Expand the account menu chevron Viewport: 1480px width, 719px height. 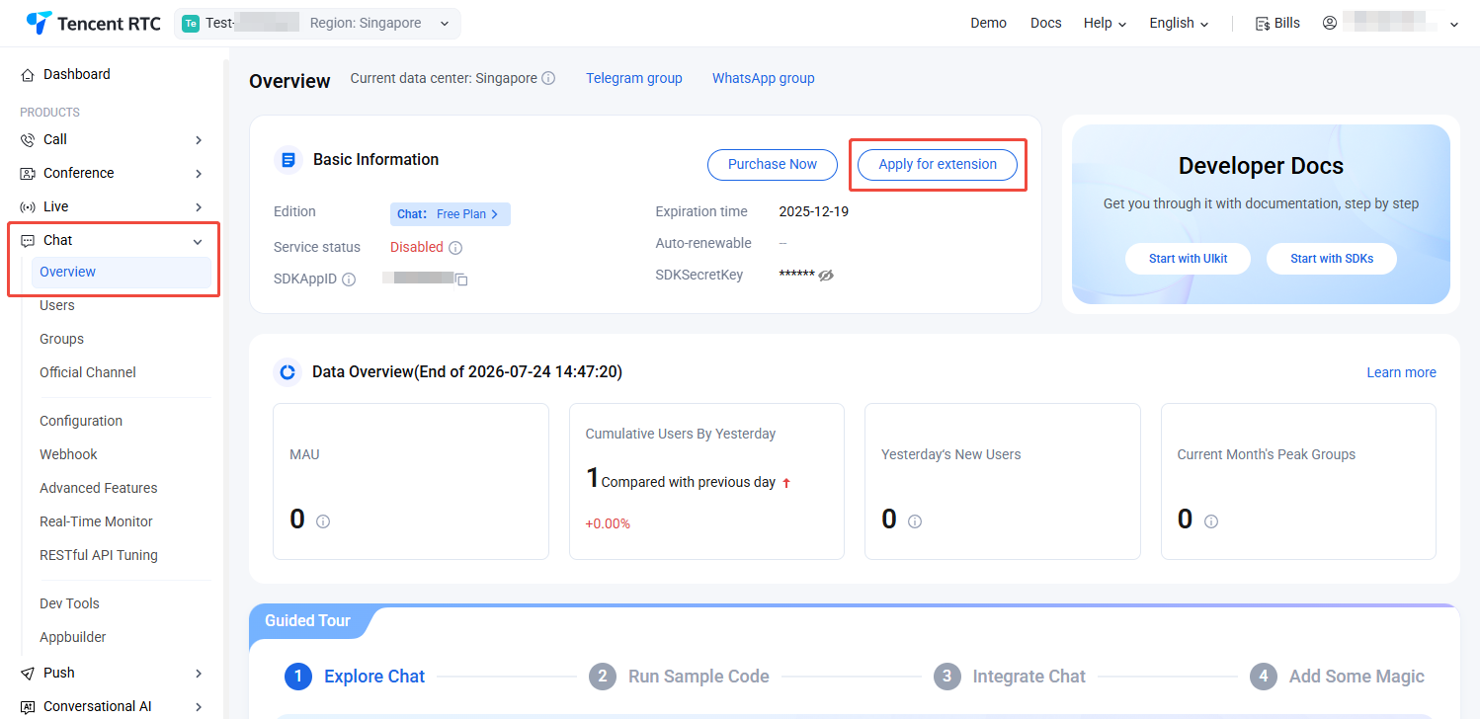(1453, 25)
